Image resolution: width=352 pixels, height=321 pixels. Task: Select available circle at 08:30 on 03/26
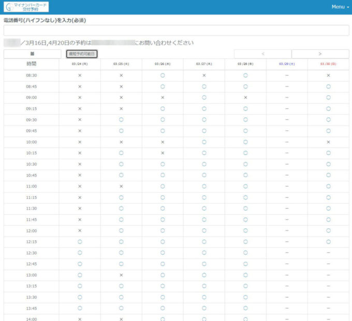(x=163, y=75)
